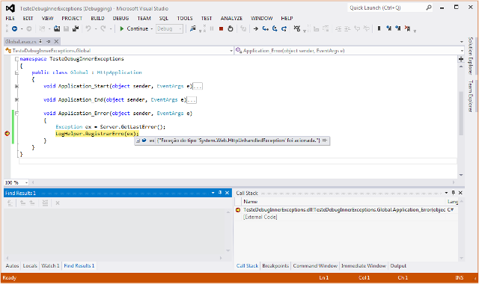Viewport: 479px width, 284px height.
Task: Open the Continue button dropdown arrow
Action: point(151,29)
